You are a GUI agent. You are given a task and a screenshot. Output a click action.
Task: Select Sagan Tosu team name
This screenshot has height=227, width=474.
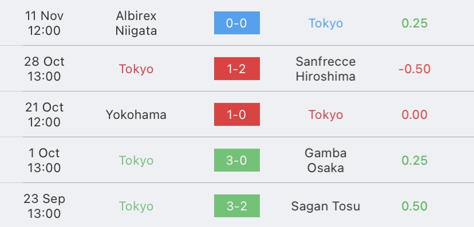[326, 206]
